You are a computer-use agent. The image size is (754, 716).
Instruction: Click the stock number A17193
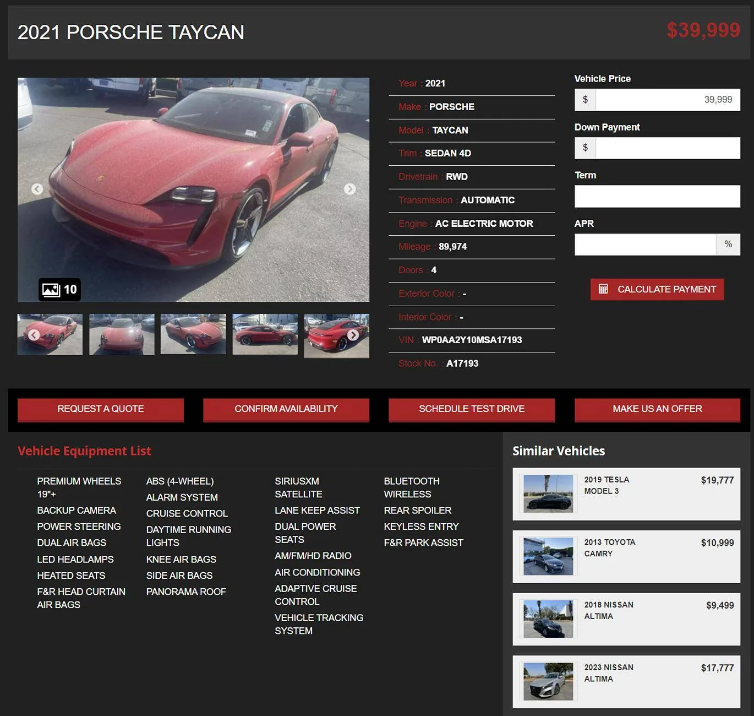[x=462, y=364]
